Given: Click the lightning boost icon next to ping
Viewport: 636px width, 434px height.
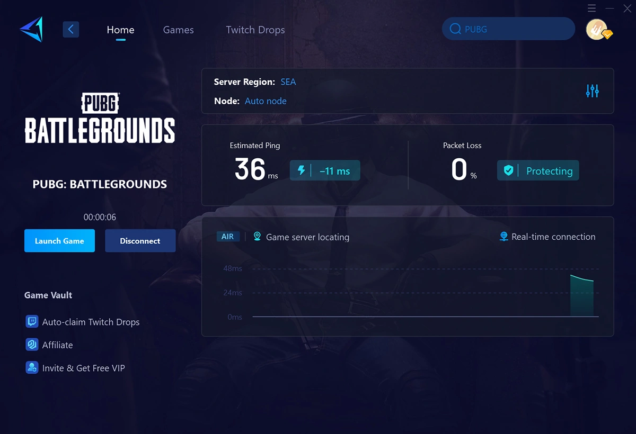Looking at the screenshot, I should tap(302, 170).
